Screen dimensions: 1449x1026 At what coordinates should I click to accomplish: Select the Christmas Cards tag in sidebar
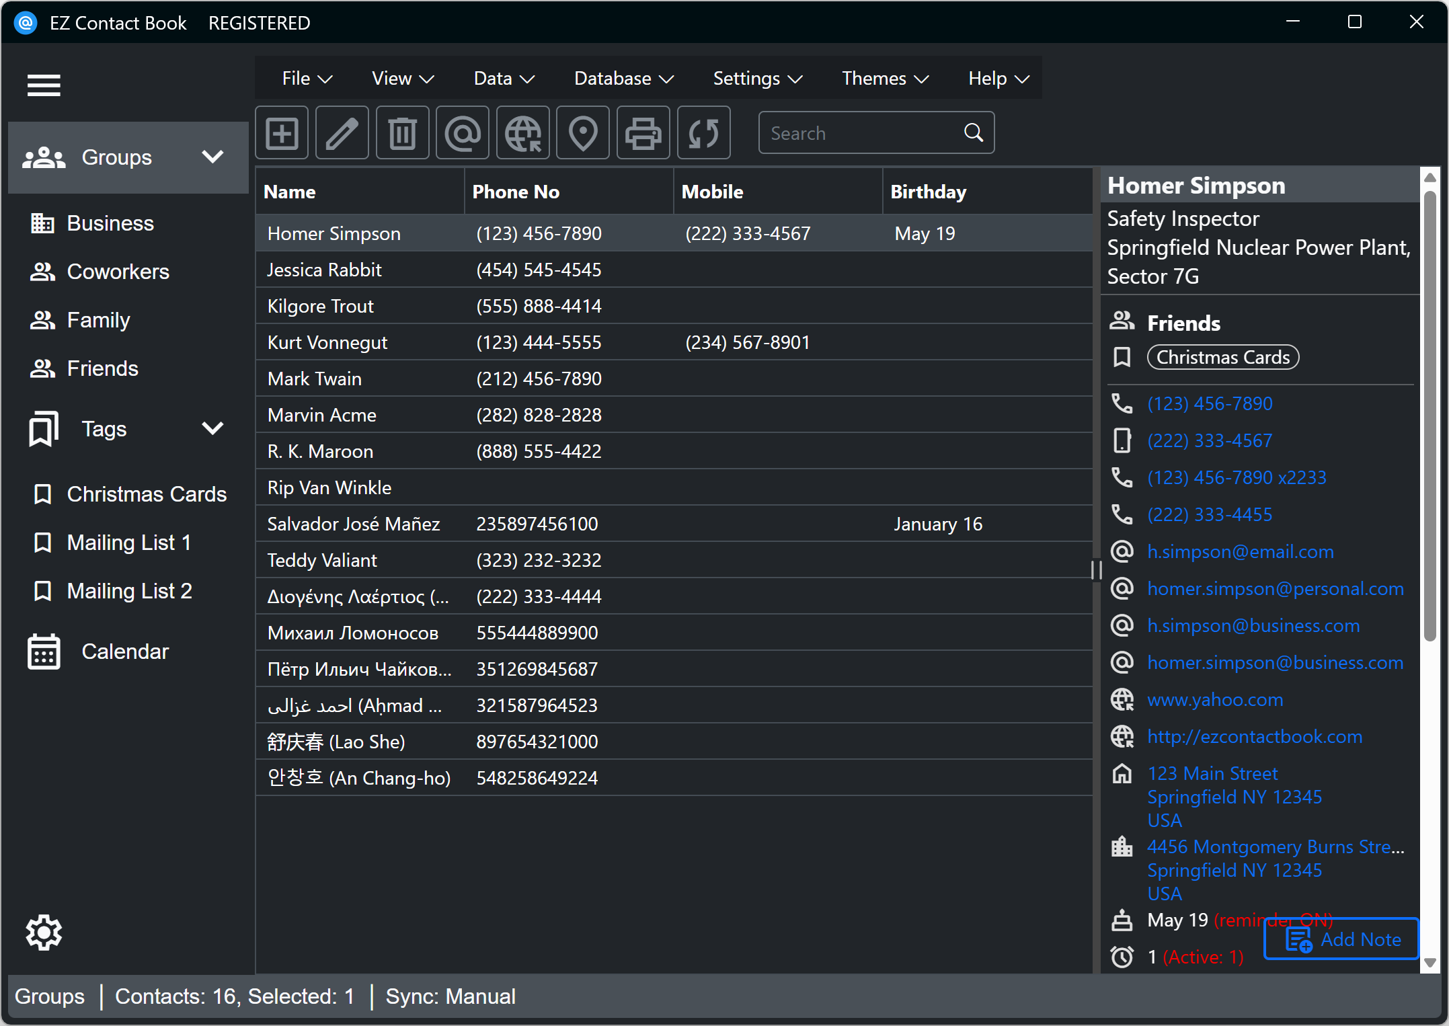146,494
